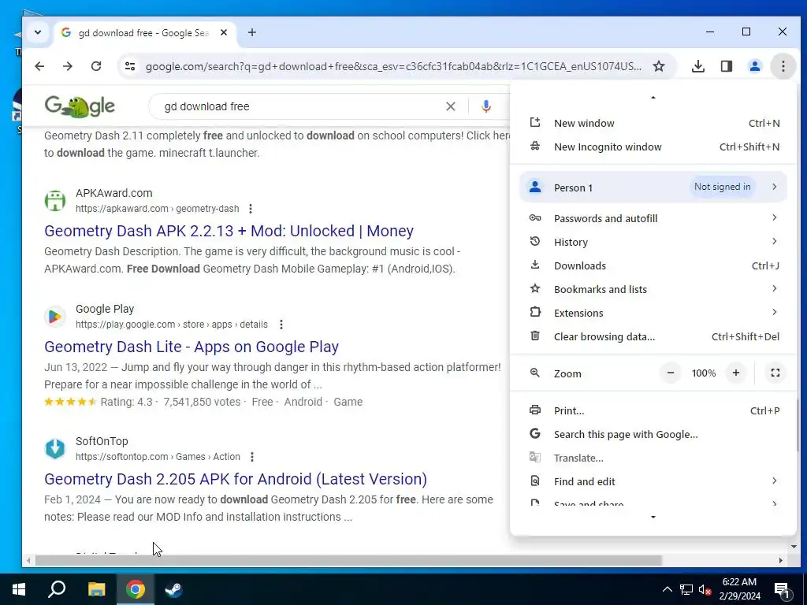Zoom out with the minus button
The height and width of the screenshot is (605, 807).
(670, 373)
